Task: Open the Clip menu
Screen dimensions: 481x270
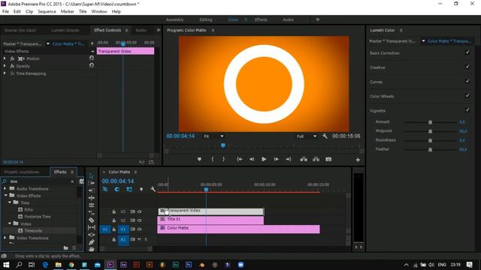Action: point(29,12)
